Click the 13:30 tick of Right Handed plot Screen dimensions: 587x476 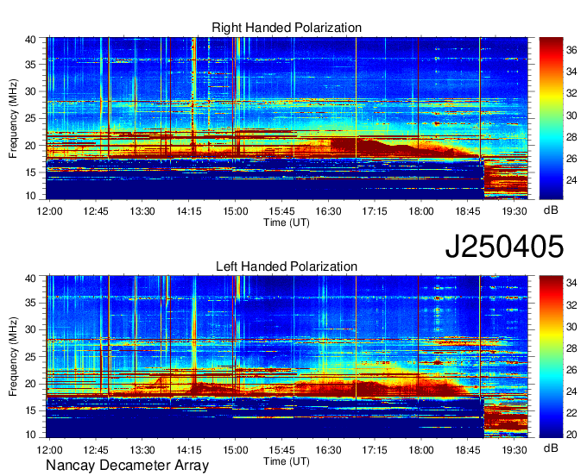(x=142, y=211)
